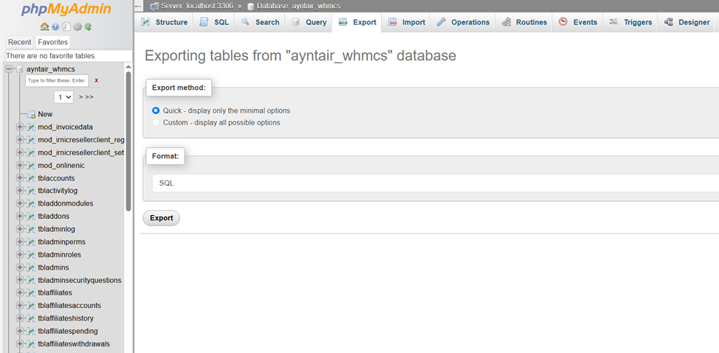Open the phpMyAdmin documentation help icon
The image size is (719, 353).
(56, 27)
